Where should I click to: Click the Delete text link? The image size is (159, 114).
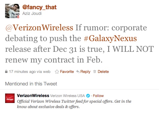click(x=103, y=72)
